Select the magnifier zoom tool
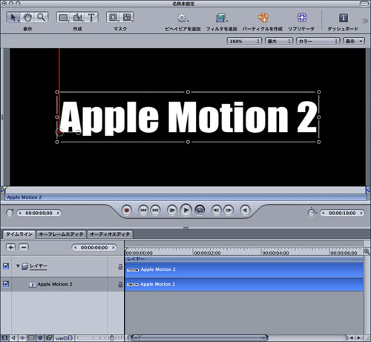Screen dimensions: 371x342 [x=42, y=17]
